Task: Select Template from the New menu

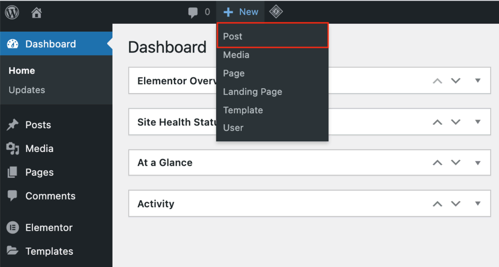Action: point(243,110)
